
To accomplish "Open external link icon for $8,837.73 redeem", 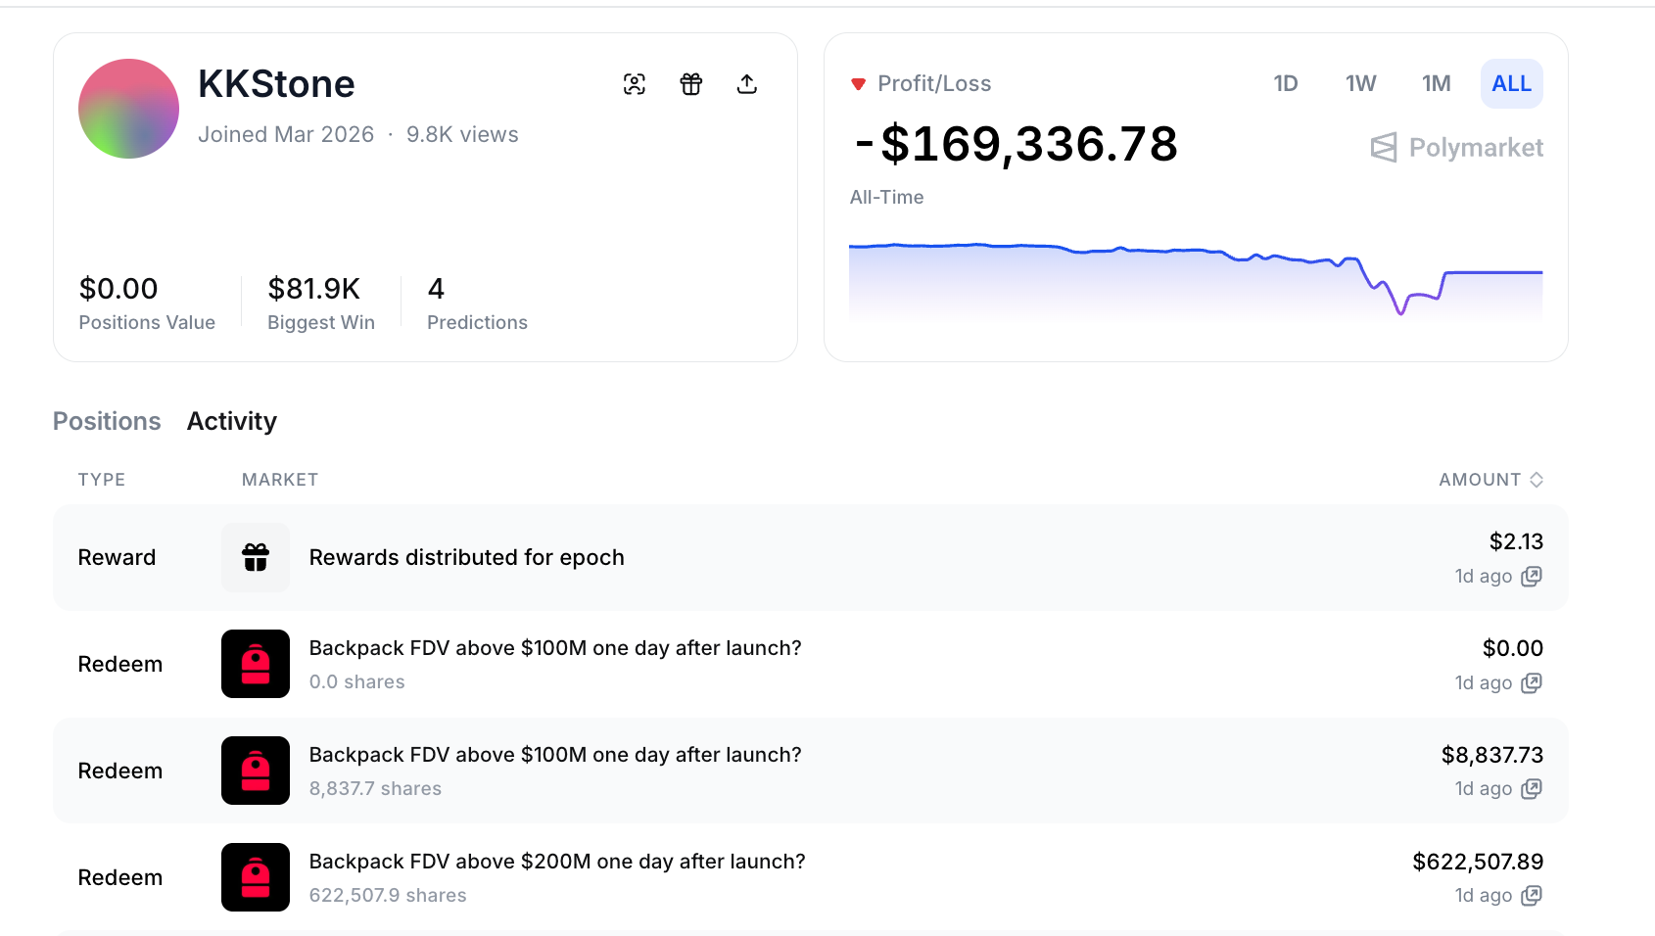I will (1532, 789).
